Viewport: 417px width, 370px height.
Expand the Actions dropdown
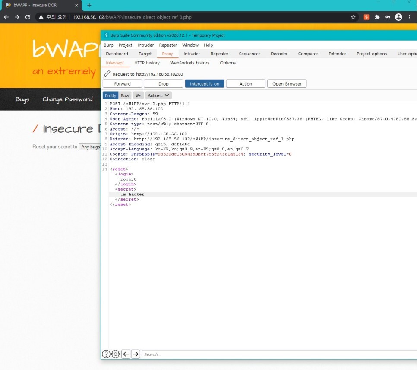coord(158,96)
